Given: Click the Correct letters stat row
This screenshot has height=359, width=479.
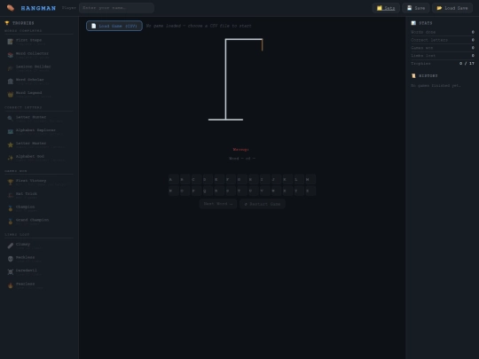Looking at the screenshot, I should pyautogui.click(x=443, y=40).
